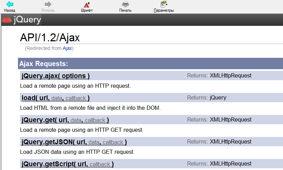Click the Назад back arrow icon
Screen dimensions: 283x170
10,4
